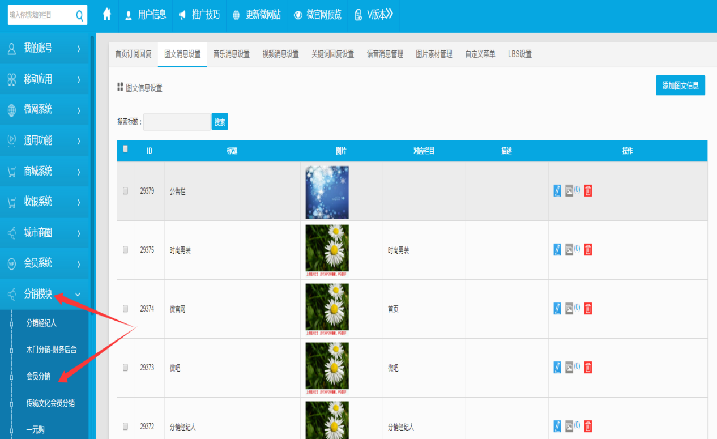The height and width of the screenshot is (439, 717).
Task: Open 会员分销 in the sidebar submenu
Action: tap(39, 376)
